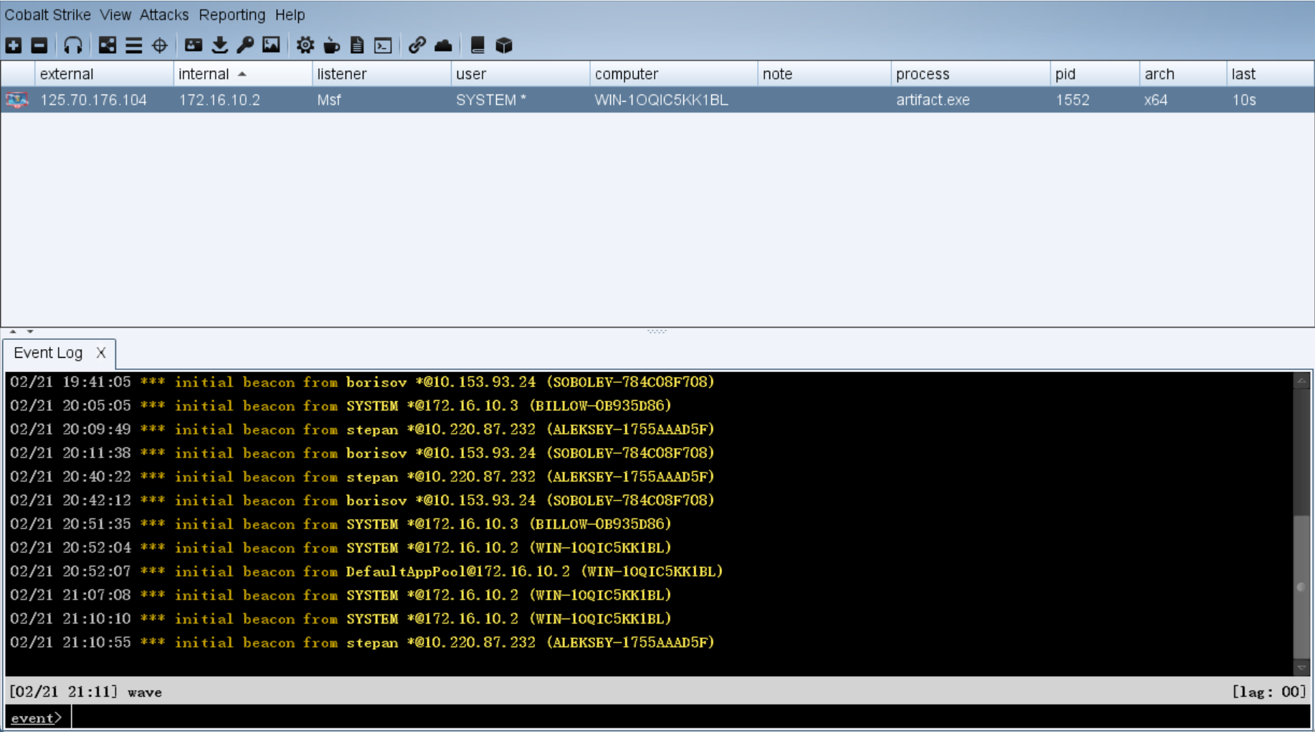Collapse pane with the up arrow on splitter
The image size is (1315, 732).
(x=13, y=332)
